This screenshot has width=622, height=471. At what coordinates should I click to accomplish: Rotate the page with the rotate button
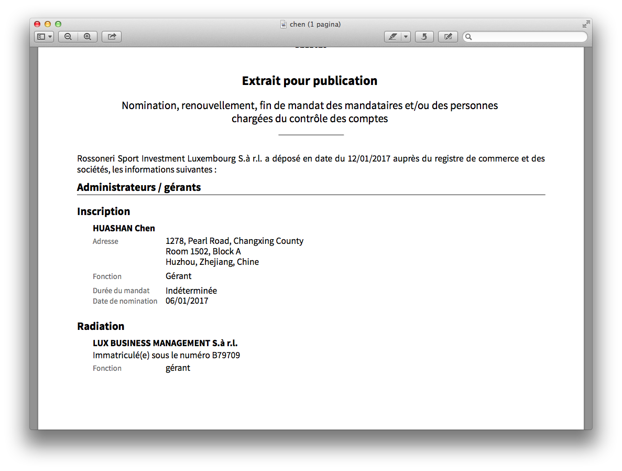[424, 37]
